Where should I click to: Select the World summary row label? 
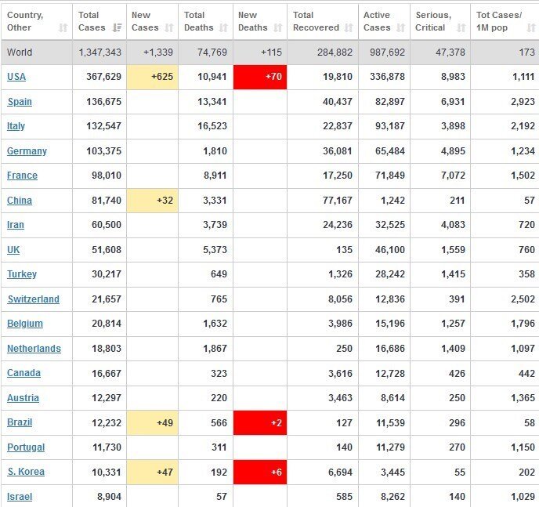(x=20, y=53)
